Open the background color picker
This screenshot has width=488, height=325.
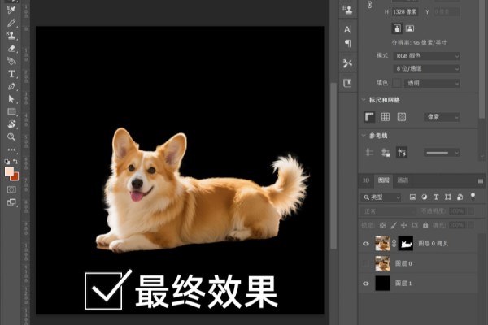(15, 177)
